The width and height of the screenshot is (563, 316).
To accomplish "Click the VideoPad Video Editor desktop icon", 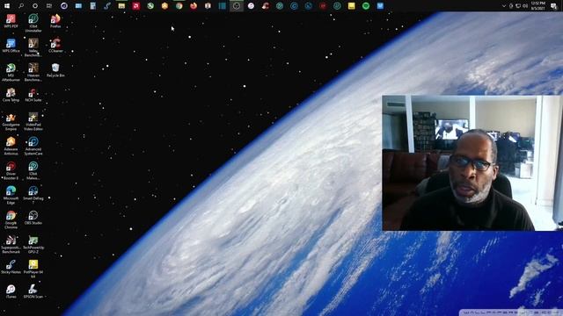I will [x=33, y=121].
